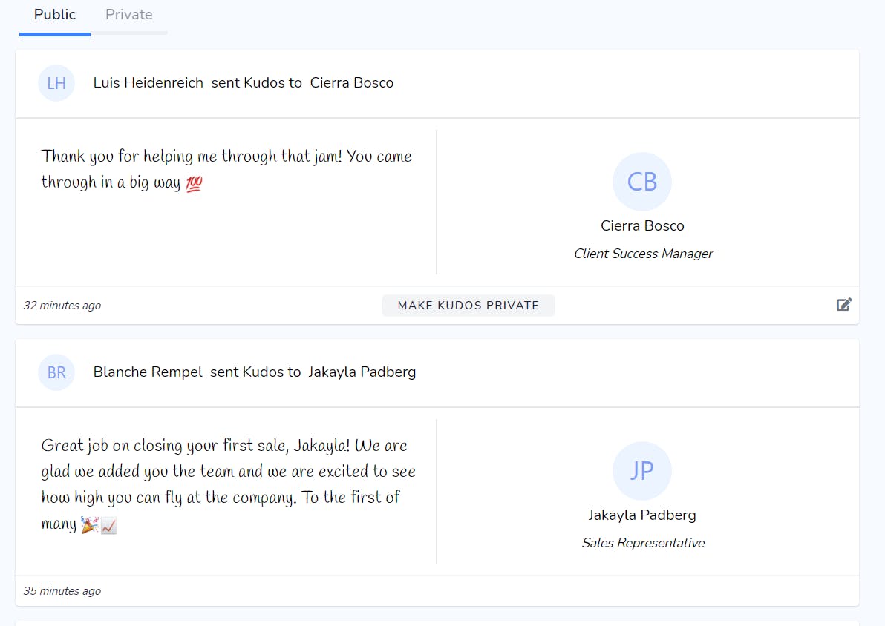Click the Cierra Bosco name under avatar
This screenshot has width=885, height=626.
(642, 225)
